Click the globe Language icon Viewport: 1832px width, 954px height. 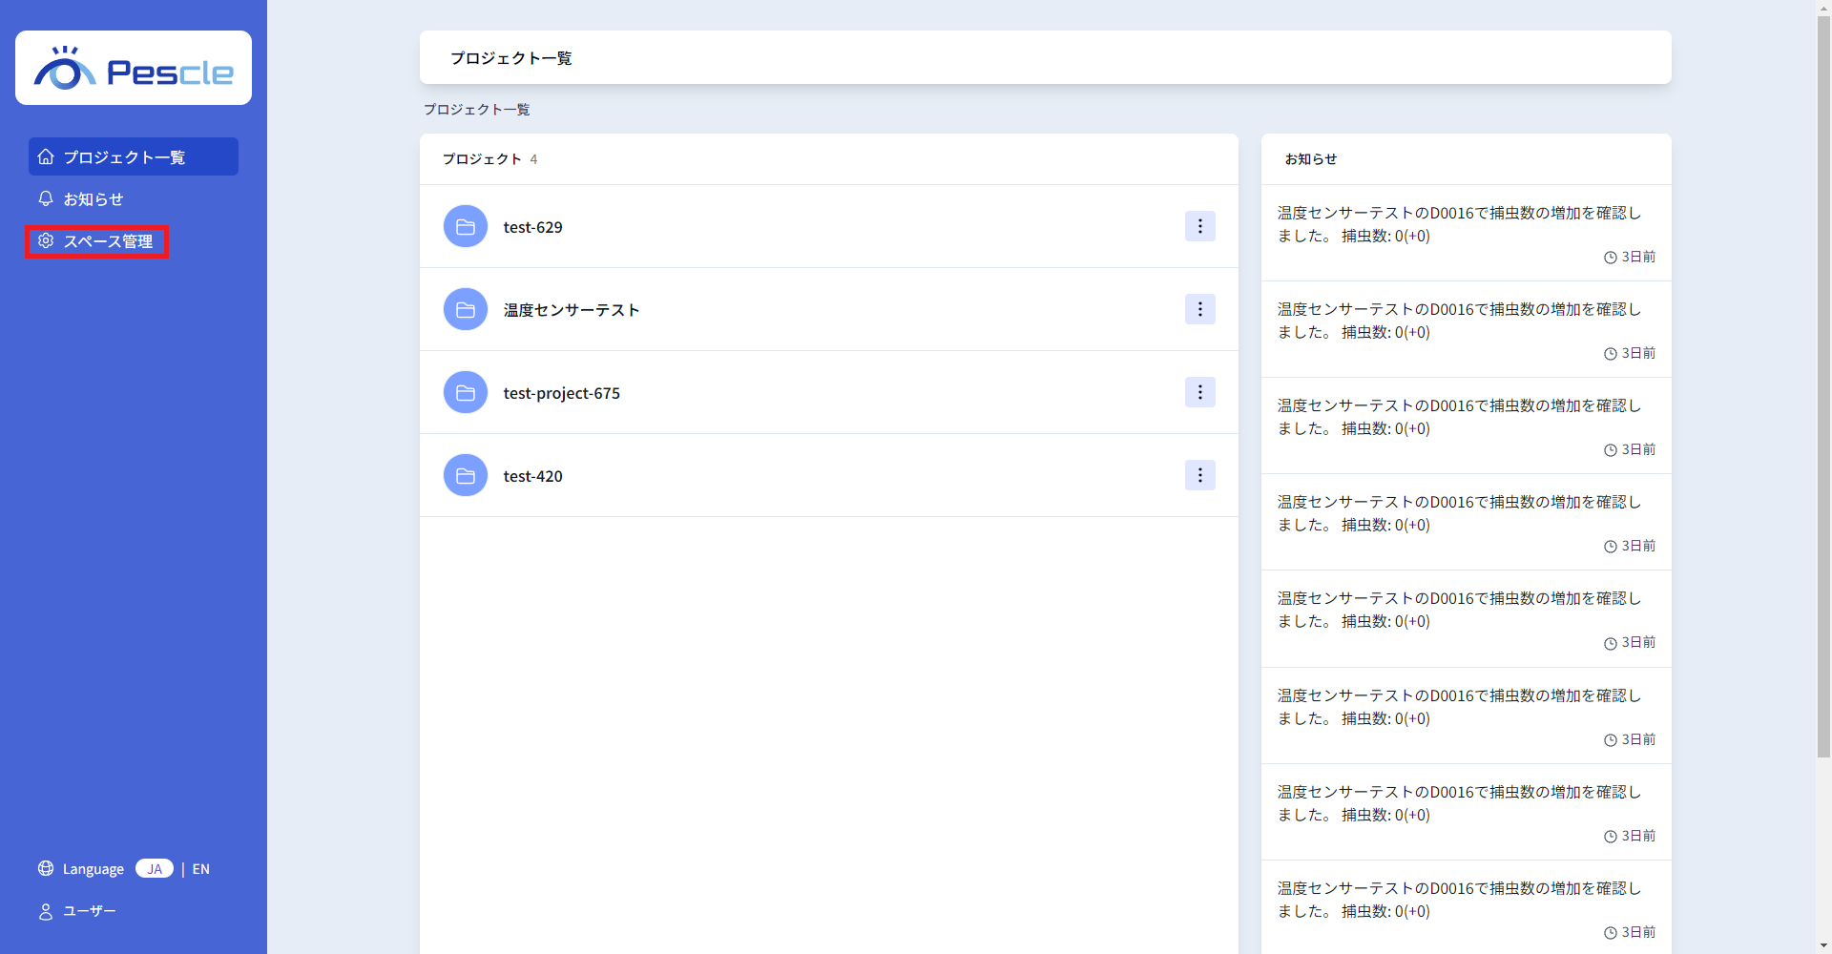coord(46,868)
